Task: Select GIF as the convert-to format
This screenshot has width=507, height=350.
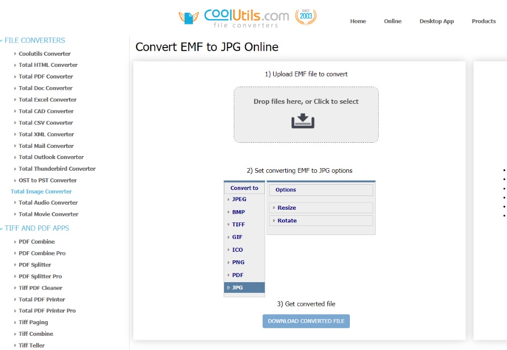Action: coord(237,237)
